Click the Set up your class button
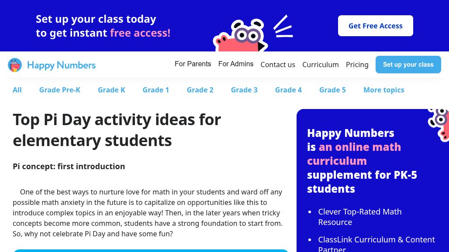This screenshot has width=449, height=252. [408, 65]
